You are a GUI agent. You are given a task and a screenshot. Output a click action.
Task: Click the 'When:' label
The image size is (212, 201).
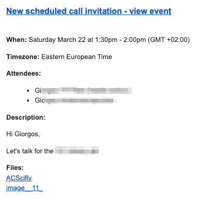pos(17,40)
